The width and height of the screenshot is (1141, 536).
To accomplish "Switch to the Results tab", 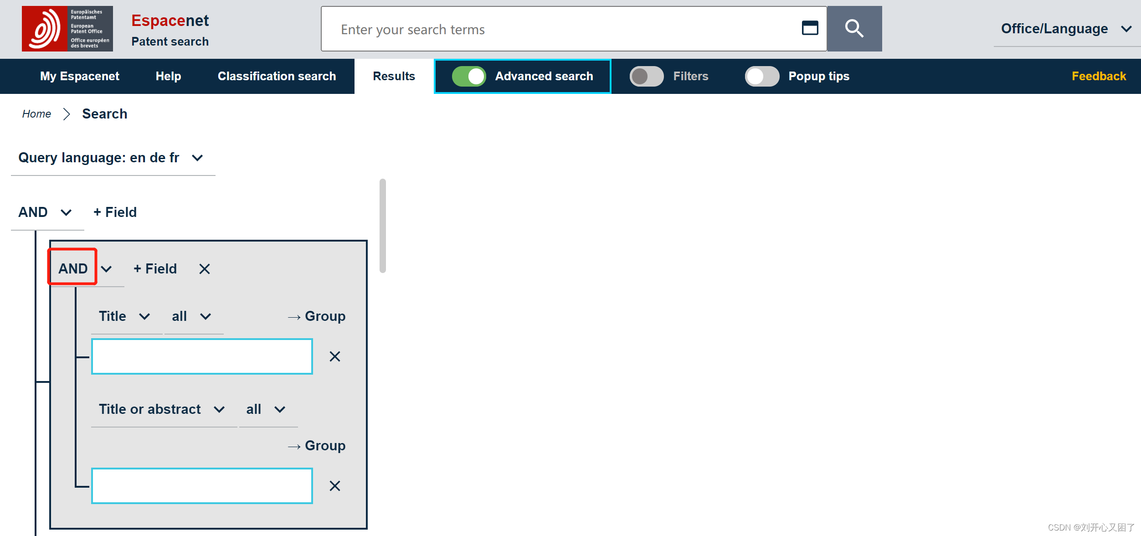I will (x=394, y=76).
